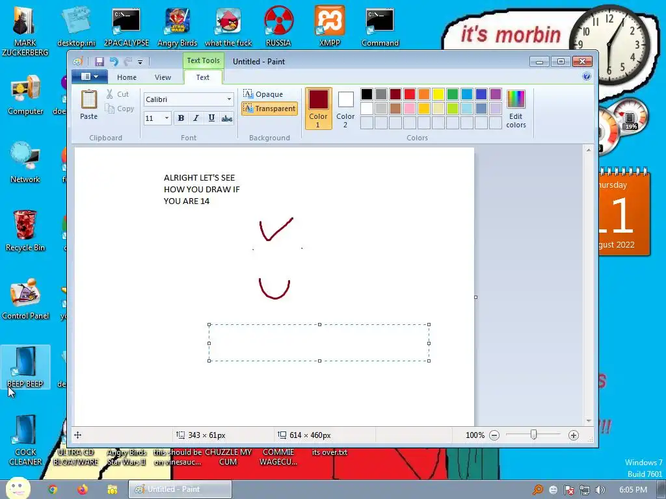Image resolution: width=666 pixels, height=499 pixels.
Task: Switch to the Home ribbon tab
Action: pyautogui.click(x=127, y=77)
